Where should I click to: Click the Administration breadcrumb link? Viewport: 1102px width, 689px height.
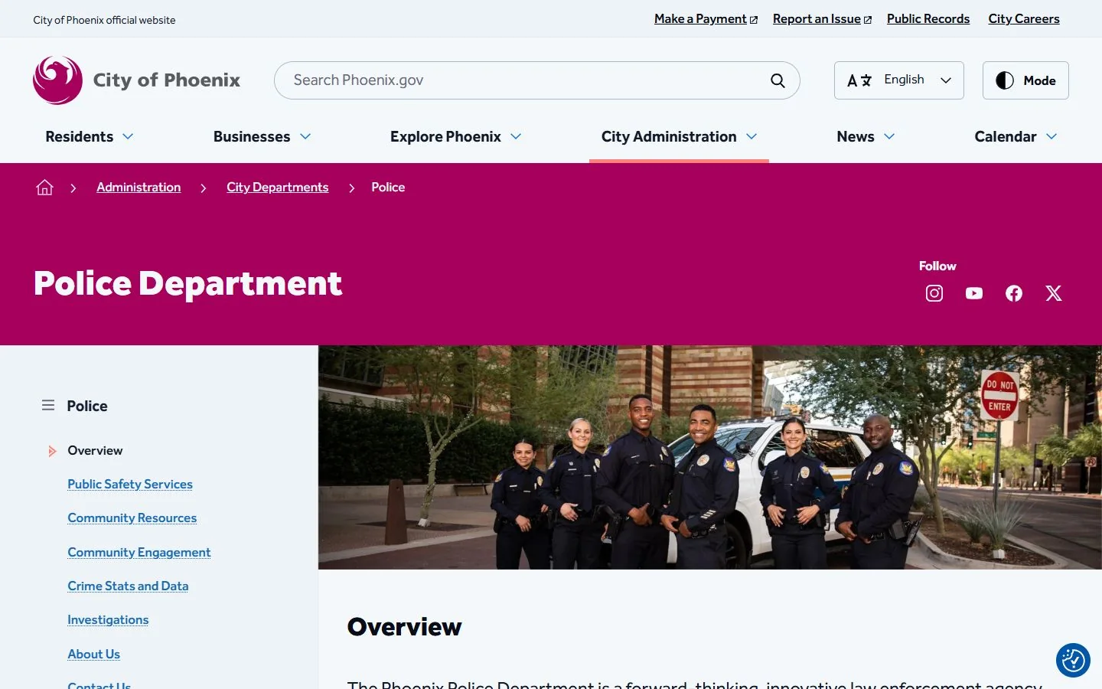(139, 188)
